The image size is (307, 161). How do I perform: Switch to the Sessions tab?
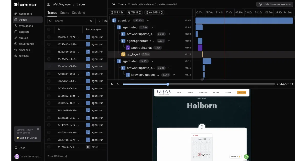(x=78, y=13)
